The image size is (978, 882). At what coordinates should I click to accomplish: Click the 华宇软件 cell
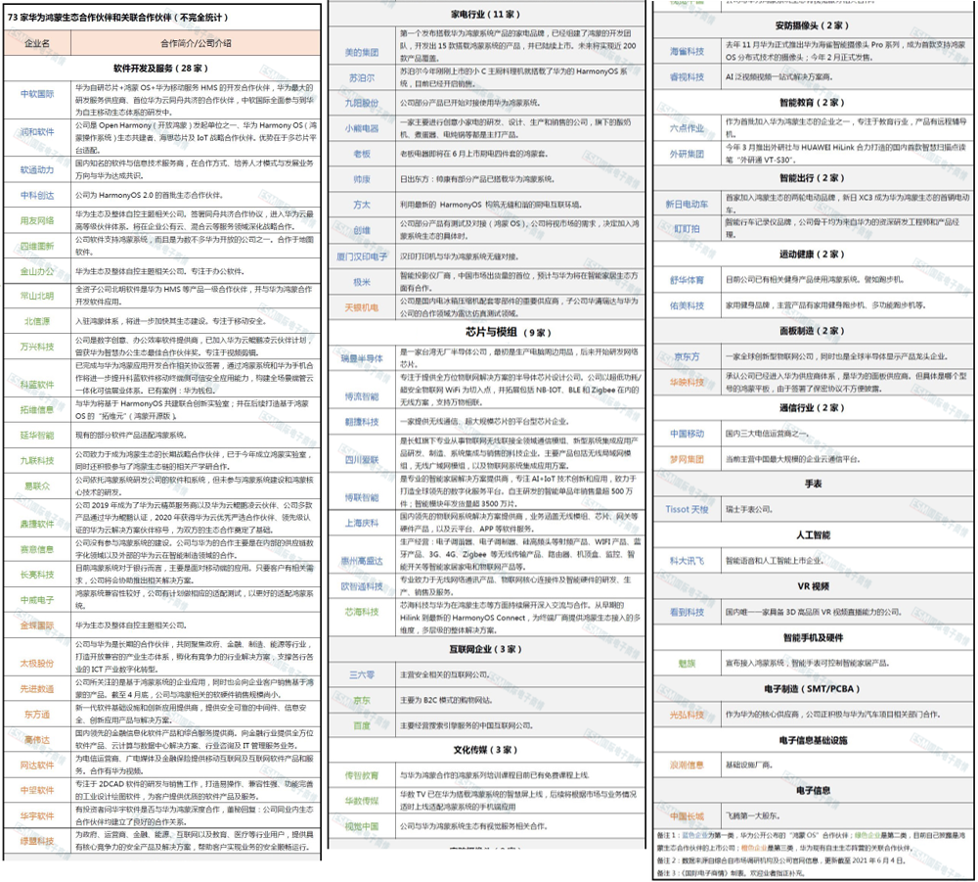[37, 815]
